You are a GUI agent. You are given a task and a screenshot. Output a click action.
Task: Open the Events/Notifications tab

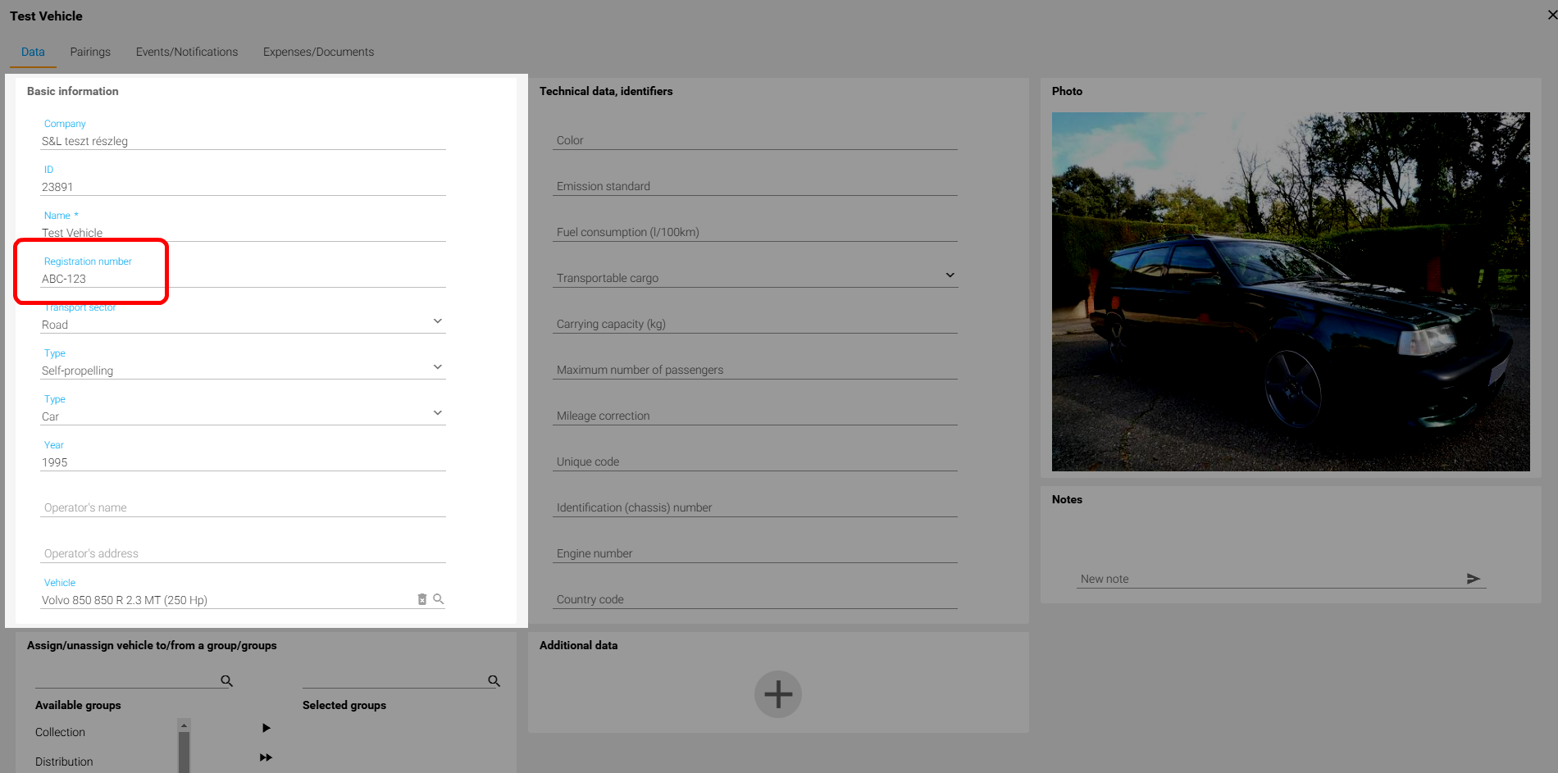[x=187, y=52]
